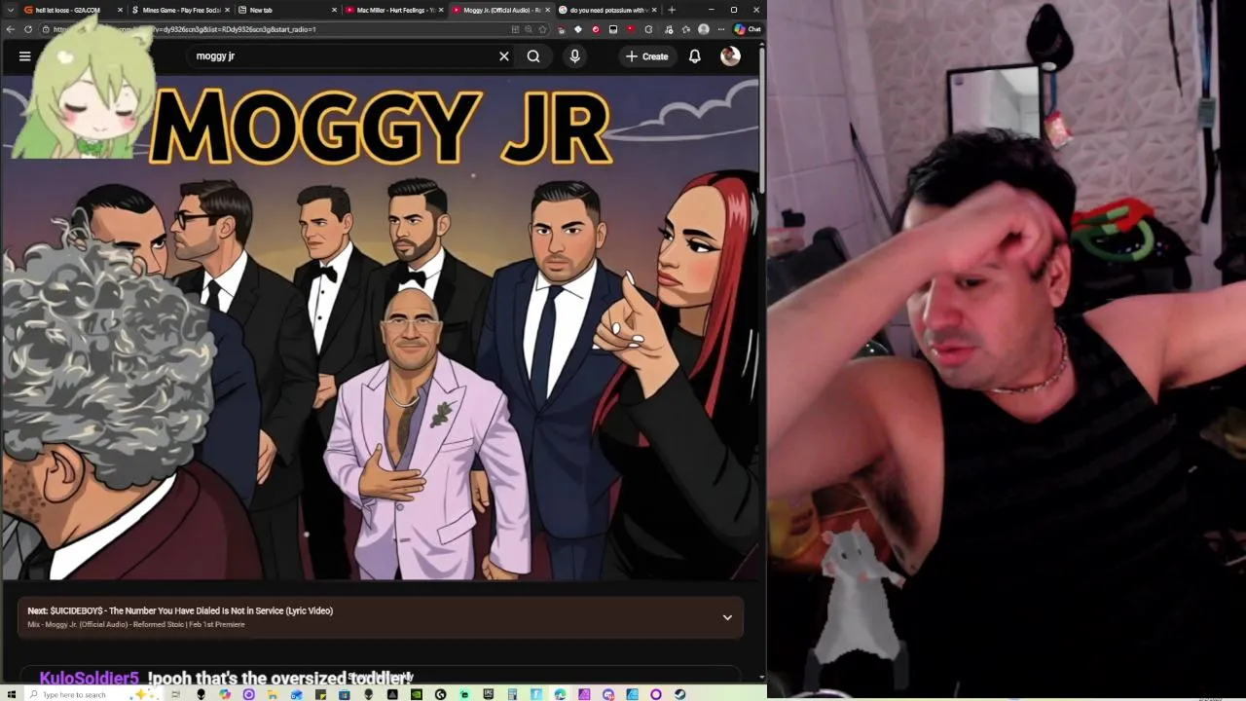Open the NVIDIA app on taskbar
The height and width of the screenshot is (701, 1246).
point(417,694)
